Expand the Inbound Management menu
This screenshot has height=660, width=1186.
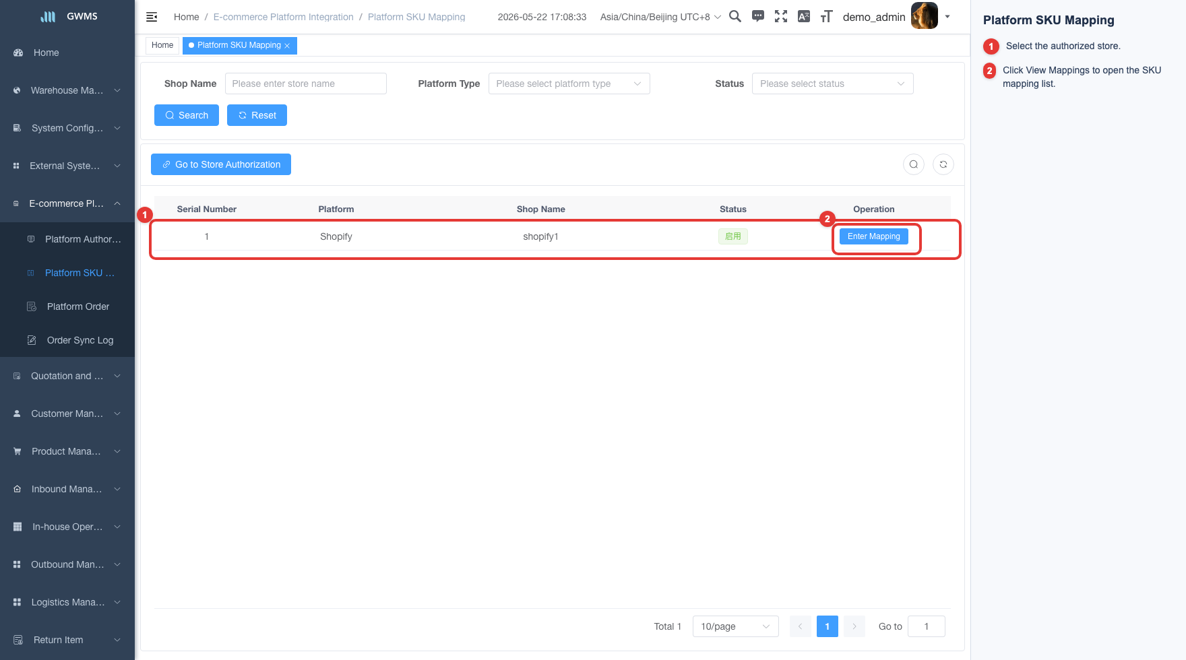tap(67, 489)
